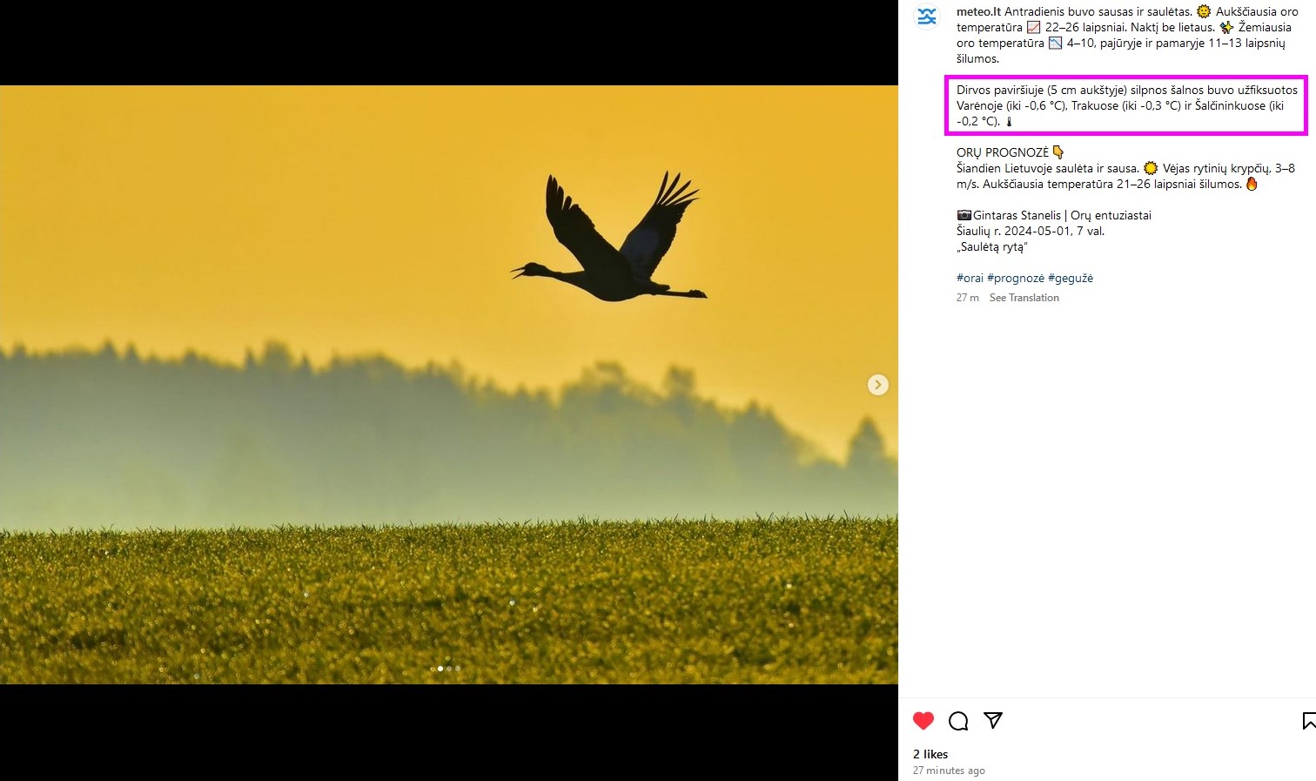Open the meteo.lt profile avatar
The image size is (1316, 781).
927,16
